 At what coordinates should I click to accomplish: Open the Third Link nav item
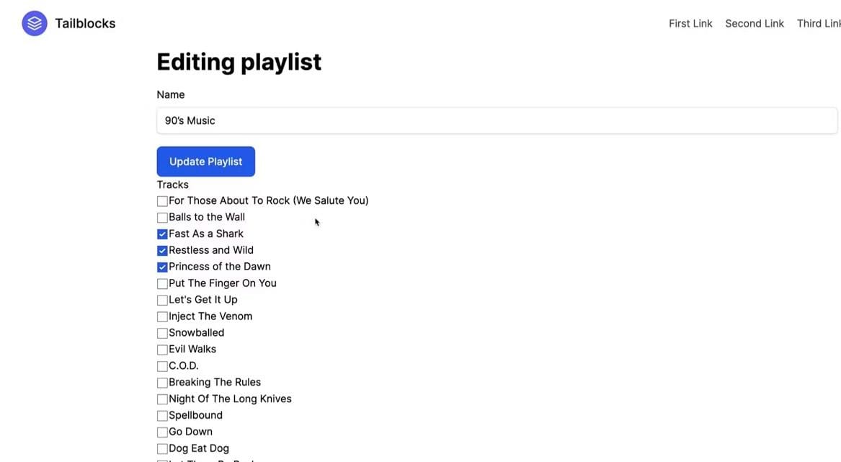tap(819, 24)
